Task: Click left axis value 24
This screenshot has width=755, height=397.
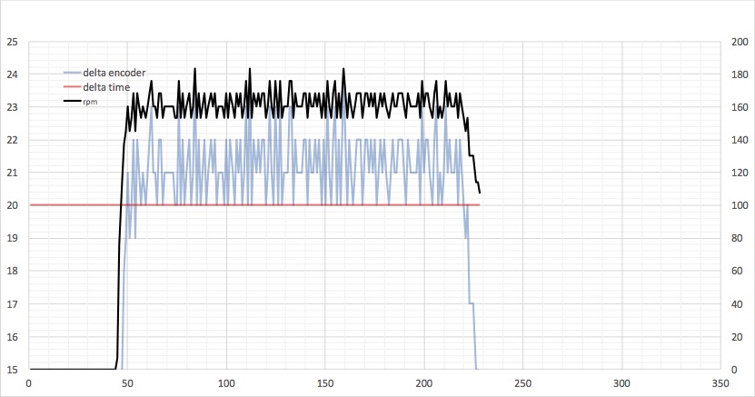Action: tap(12, 74)
